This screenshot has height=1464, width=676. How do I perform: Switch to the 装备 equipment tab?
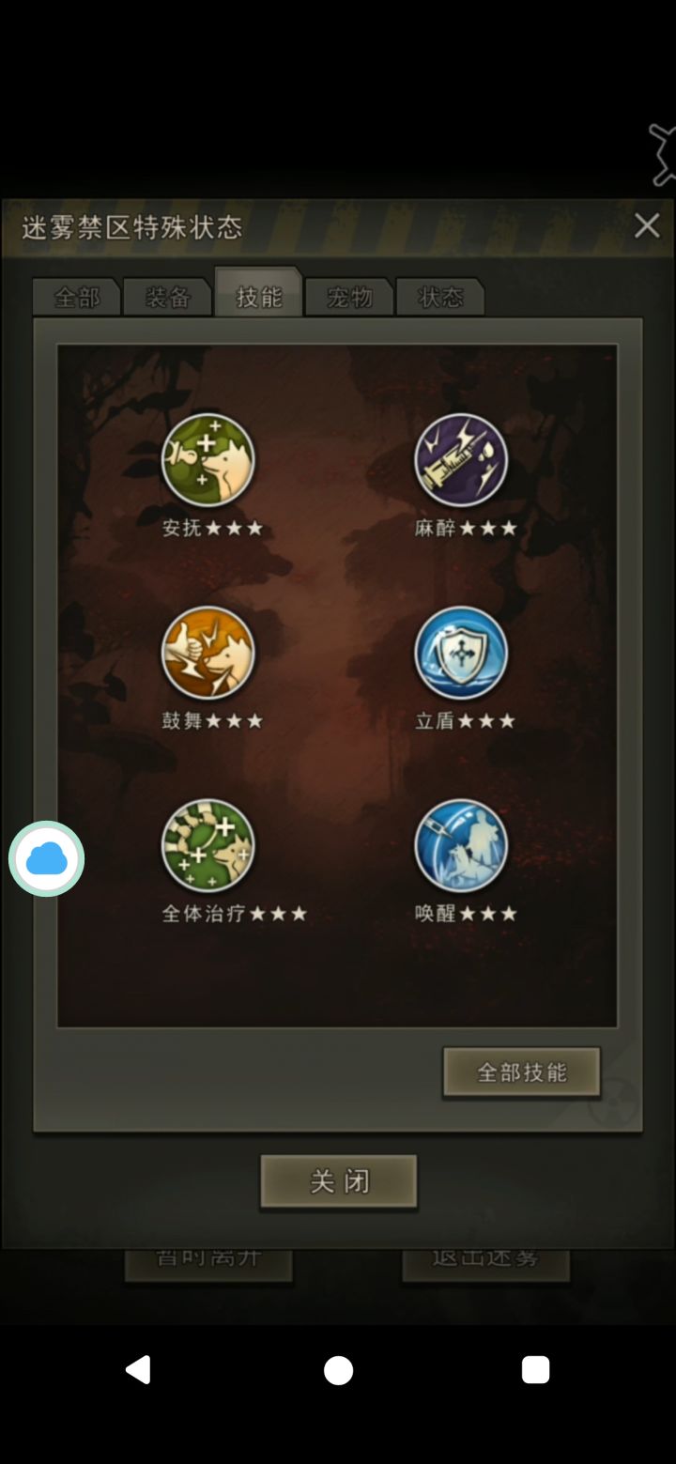point(167,298)
